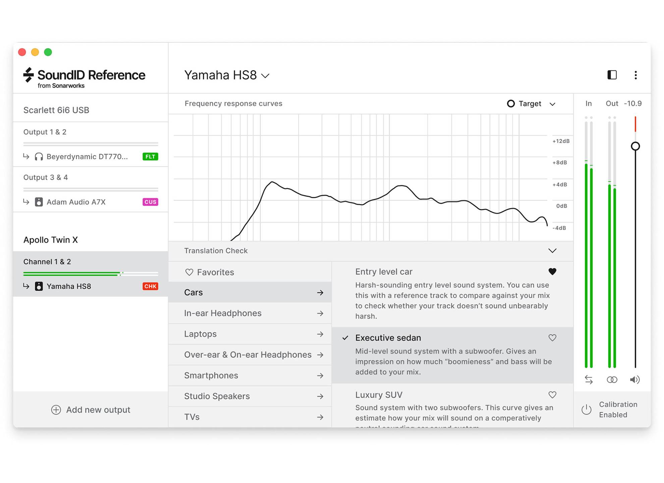
Task: Collapse the Translation Check section chevron
Action: (x=552, y=251)
